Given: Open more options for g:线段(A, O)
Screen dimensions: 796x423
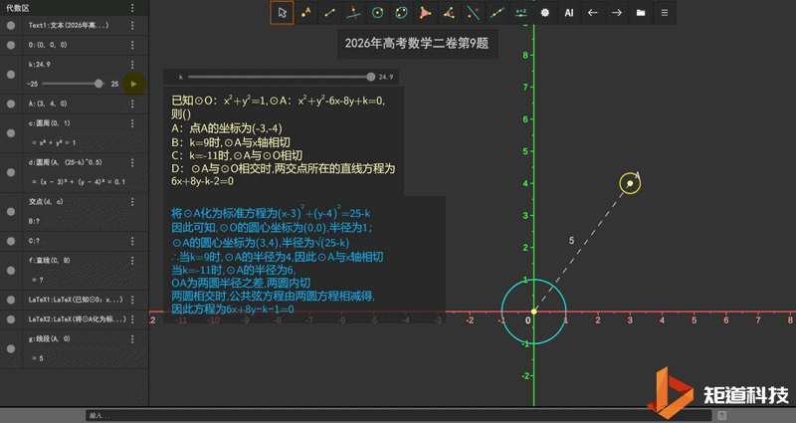Looking at the screenshot, I should point(132,338).
